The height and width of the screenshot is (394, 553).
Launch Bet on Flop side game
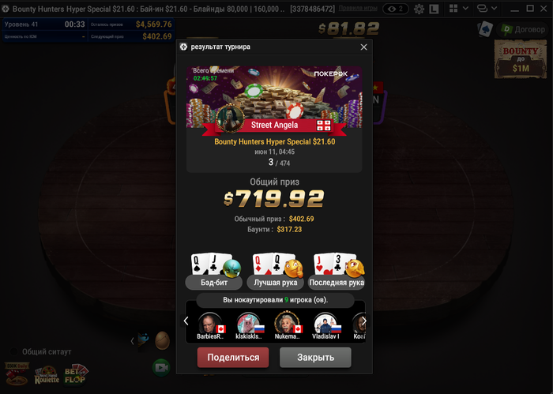[75, 375]
